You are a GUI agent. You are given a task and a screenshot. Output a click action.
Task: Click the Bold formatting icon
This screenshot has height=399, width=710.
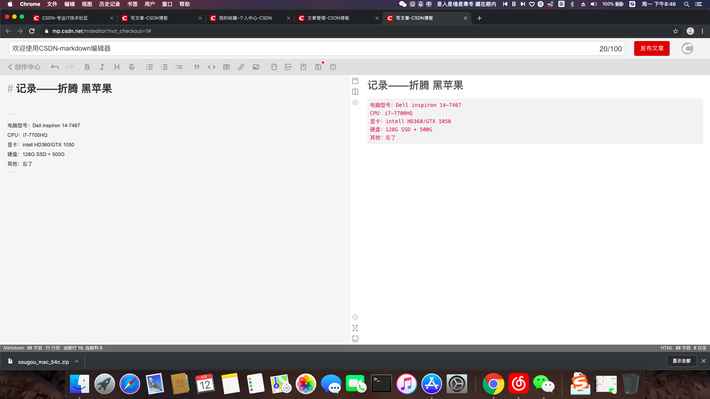(87, 67)
